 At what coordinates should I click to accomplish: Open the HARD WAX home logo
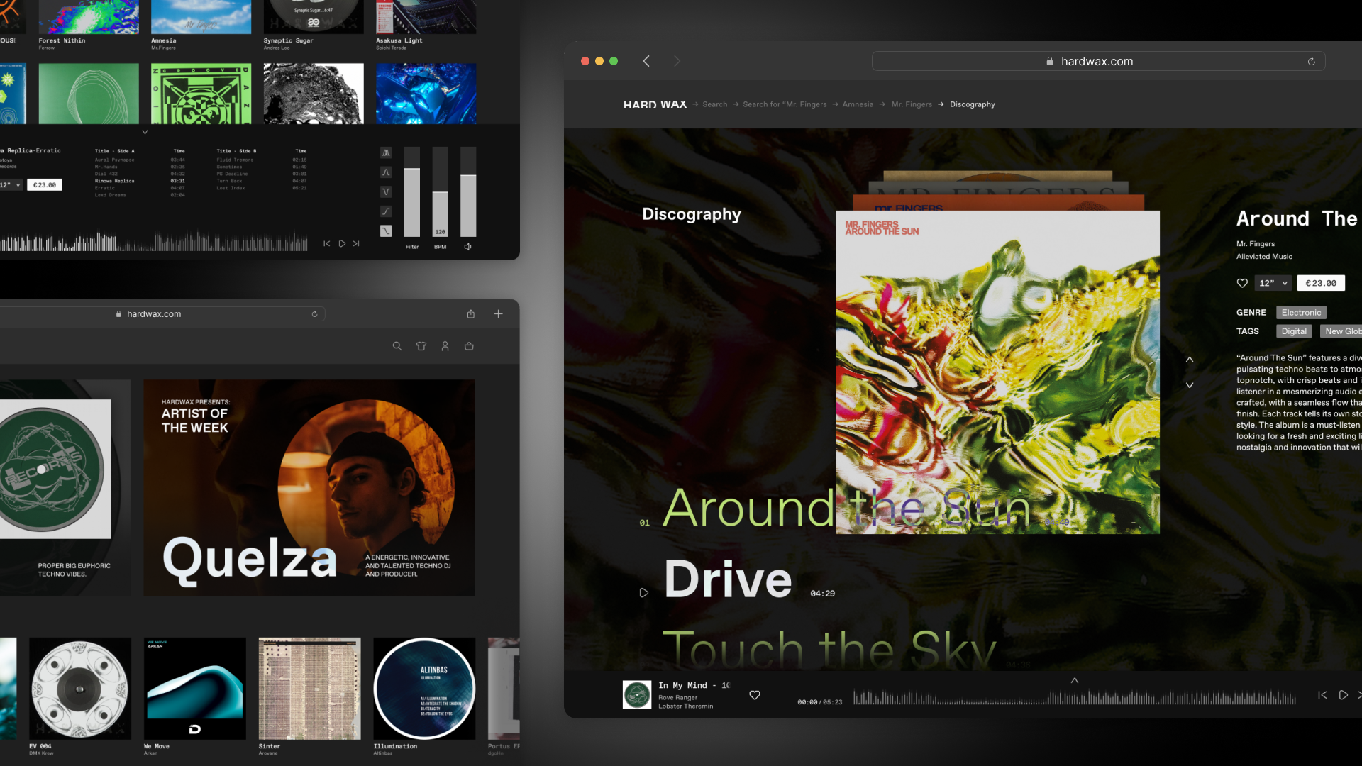click(x=655, y=104)
